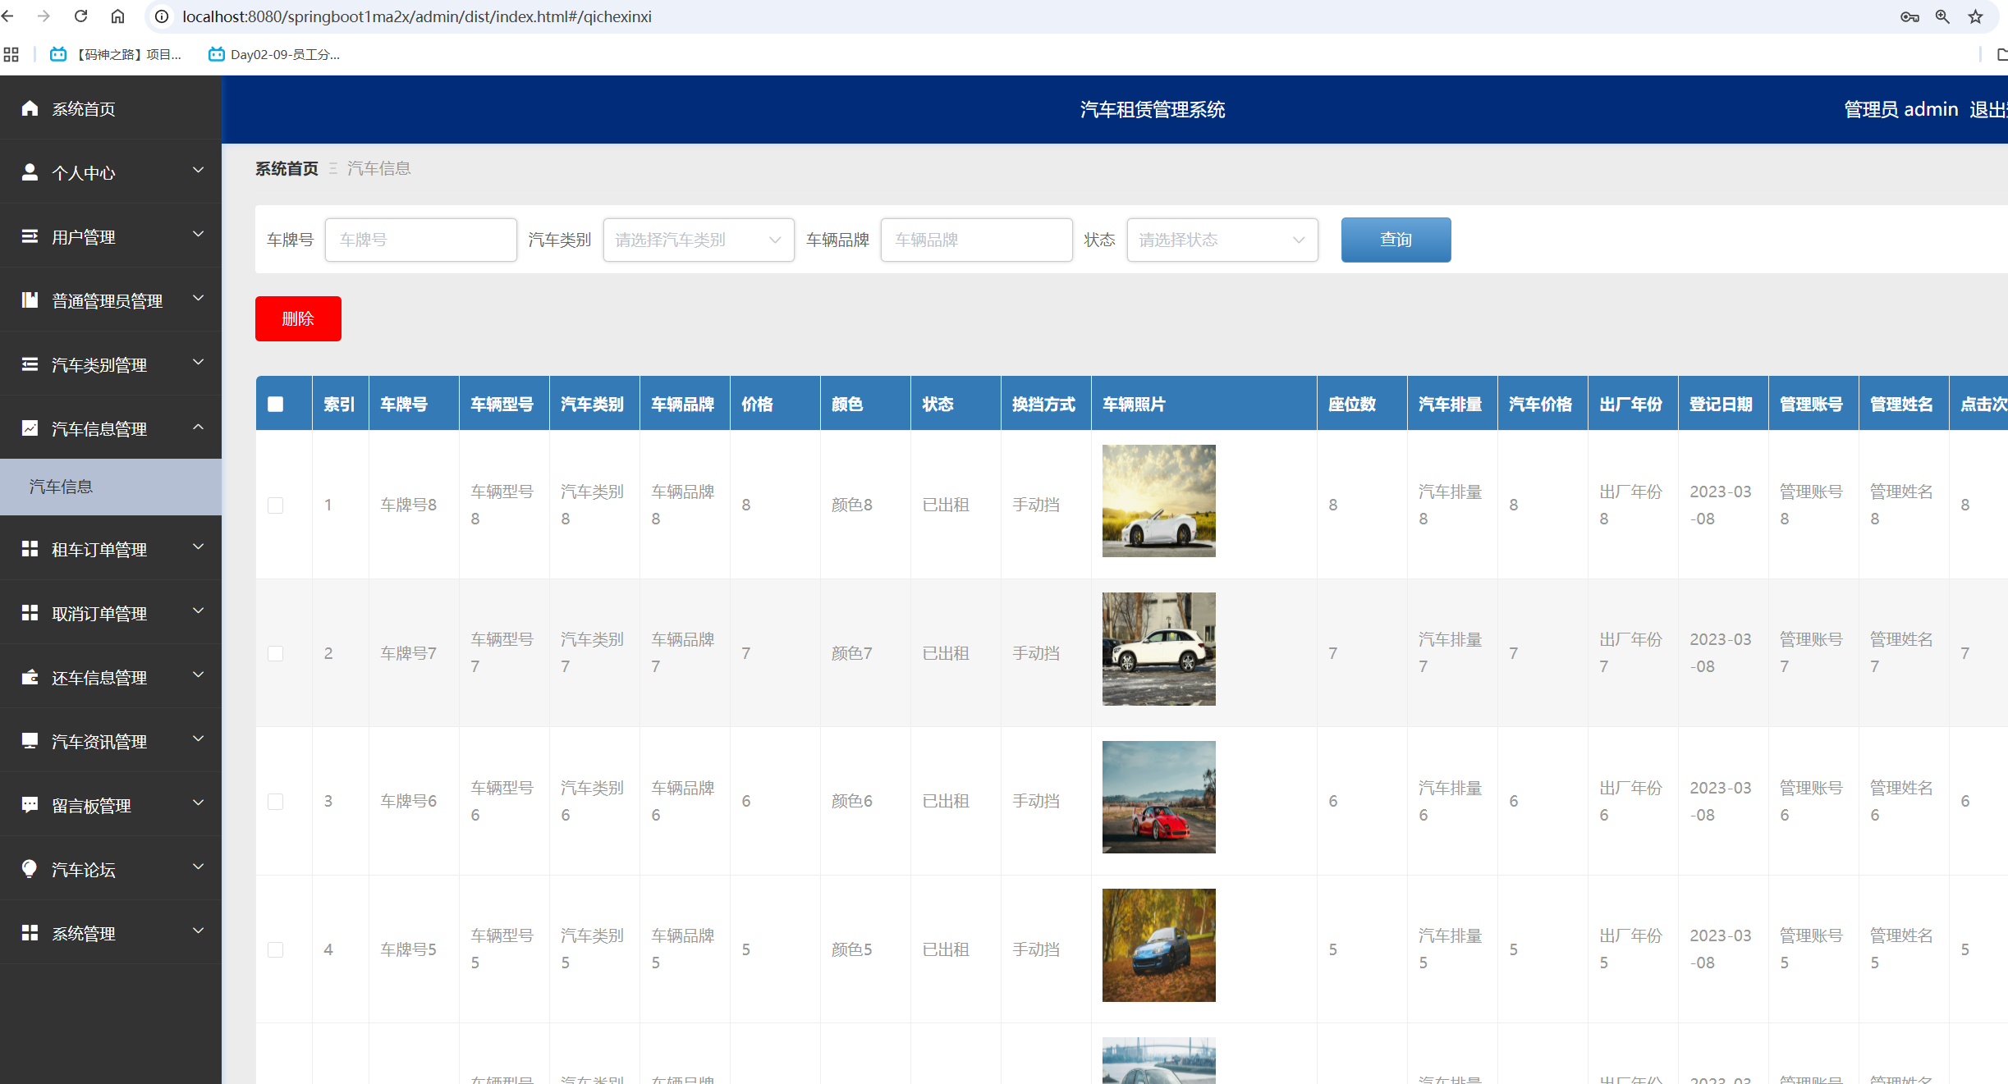Viewport: 2008px width, 1084px height.
Task: Open white SUV car photo thumbnail
Action: pyautogui.click(x=1158, y=649)
